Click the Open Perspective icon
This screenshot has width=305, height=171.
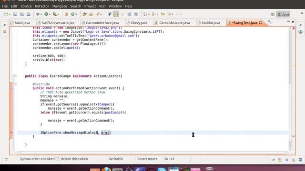pos(273,14)
